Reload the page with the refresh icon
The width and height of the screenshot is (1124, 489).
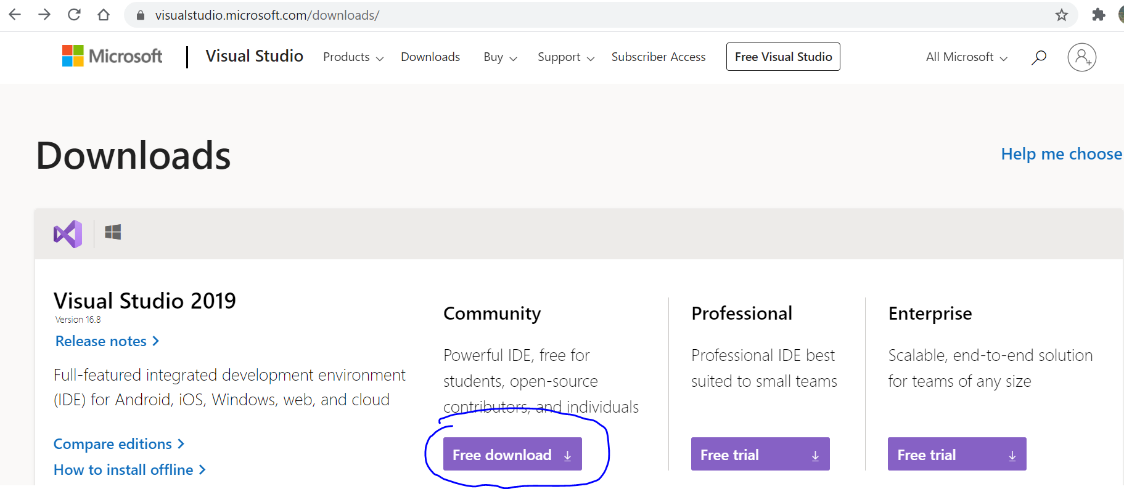[74, 15]
